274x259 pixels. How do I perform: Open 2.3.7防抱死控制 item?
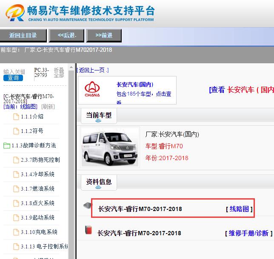(x=40, y=160)
